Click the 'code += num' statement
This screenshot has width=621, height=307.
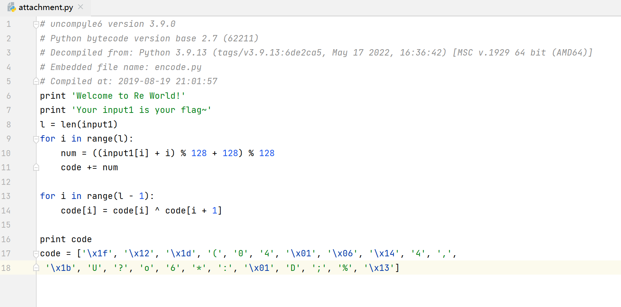[x=89, y=168]
